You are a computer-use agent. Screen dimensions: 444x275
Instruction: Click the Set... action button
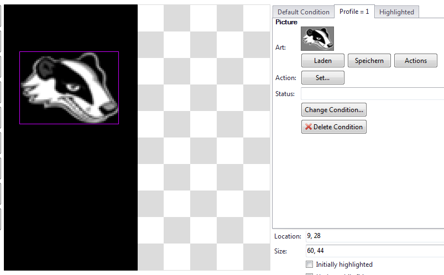pyautogui.click(x=322, y=78)
